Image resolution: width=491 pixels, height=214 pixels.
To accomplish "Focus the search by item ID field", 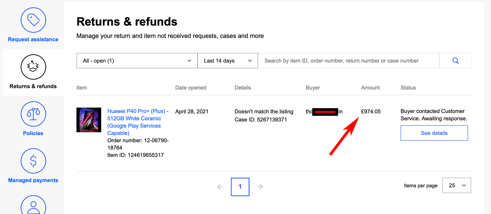I will (349, 61).
